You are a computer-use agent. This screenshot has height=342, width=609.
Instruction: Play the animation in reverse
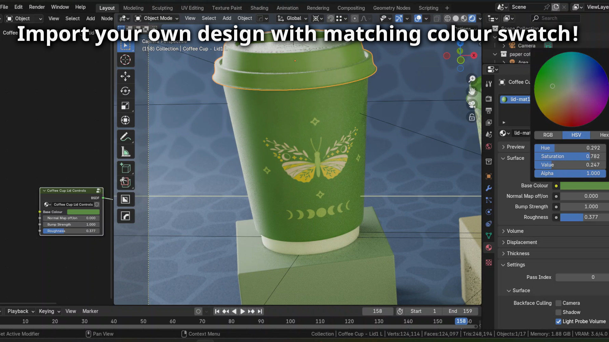234,311
